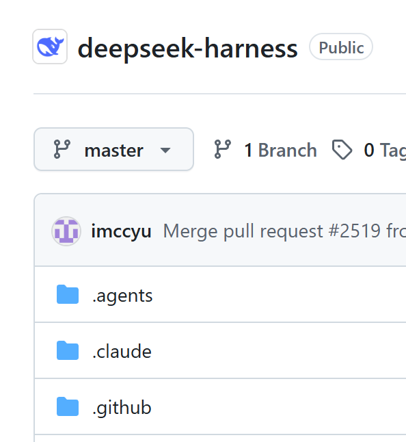
Task: Click the Public visibility badge
Action: 341,47
